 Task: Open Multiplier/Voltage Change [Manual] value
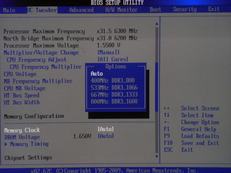pos(109,52)
